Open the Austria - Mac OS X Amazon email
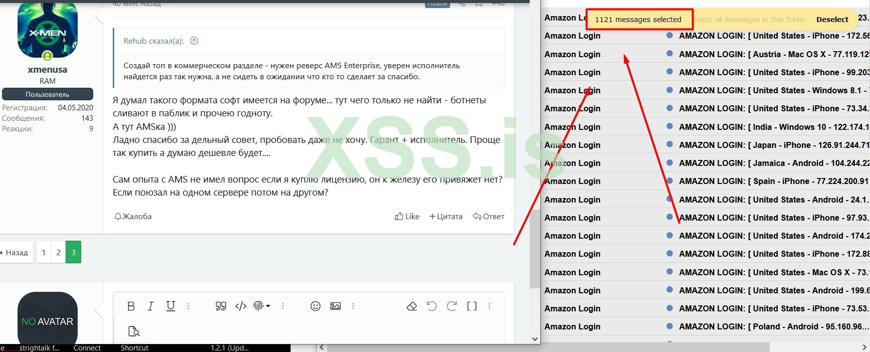Image resolution: width=870 pixels, height=352 pixels. tap(774, 54)
